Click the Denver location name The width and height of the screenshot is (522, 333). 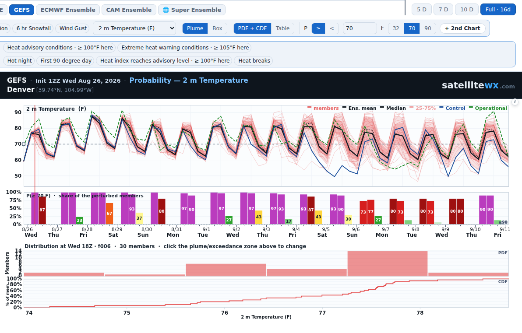click(21, 90)
